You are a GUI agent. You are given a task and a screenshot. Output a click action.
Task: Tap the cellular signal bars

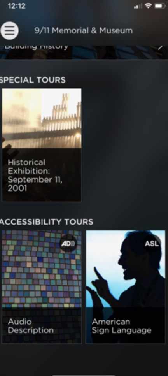pyautogui.click(x=138, y=6)
